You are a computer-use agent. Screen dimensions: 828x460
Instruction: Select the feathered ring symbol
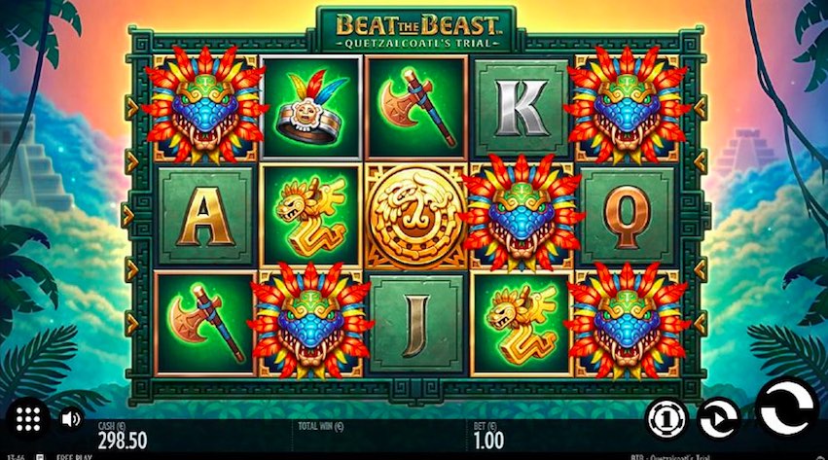pyautogui.click(x=310, y=108)
